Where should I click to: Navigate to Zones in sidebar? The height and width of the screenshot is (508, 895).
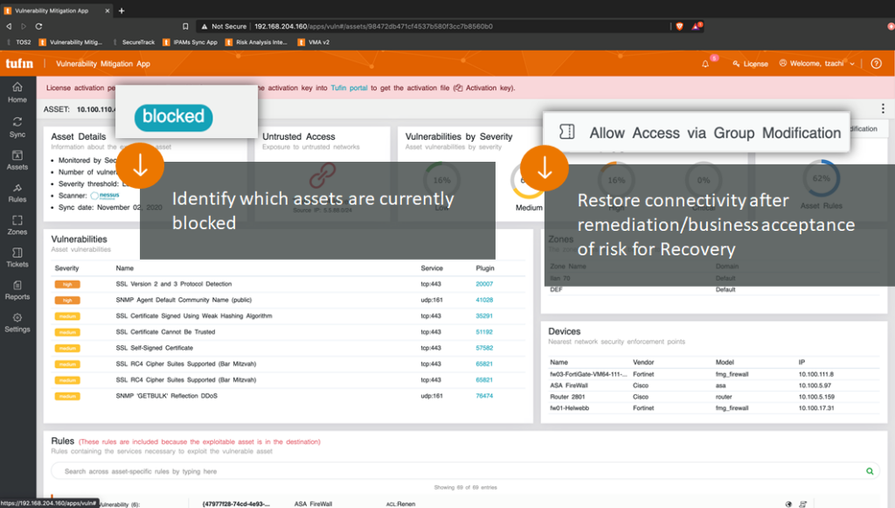(17, 225)
